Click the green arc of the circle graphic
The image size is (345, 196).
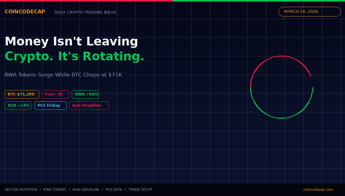coord(281,118)
